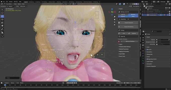Open the Object Constraints properties tab icon
The height and width of the screenshot is (90, 171).
click(143, 56)
